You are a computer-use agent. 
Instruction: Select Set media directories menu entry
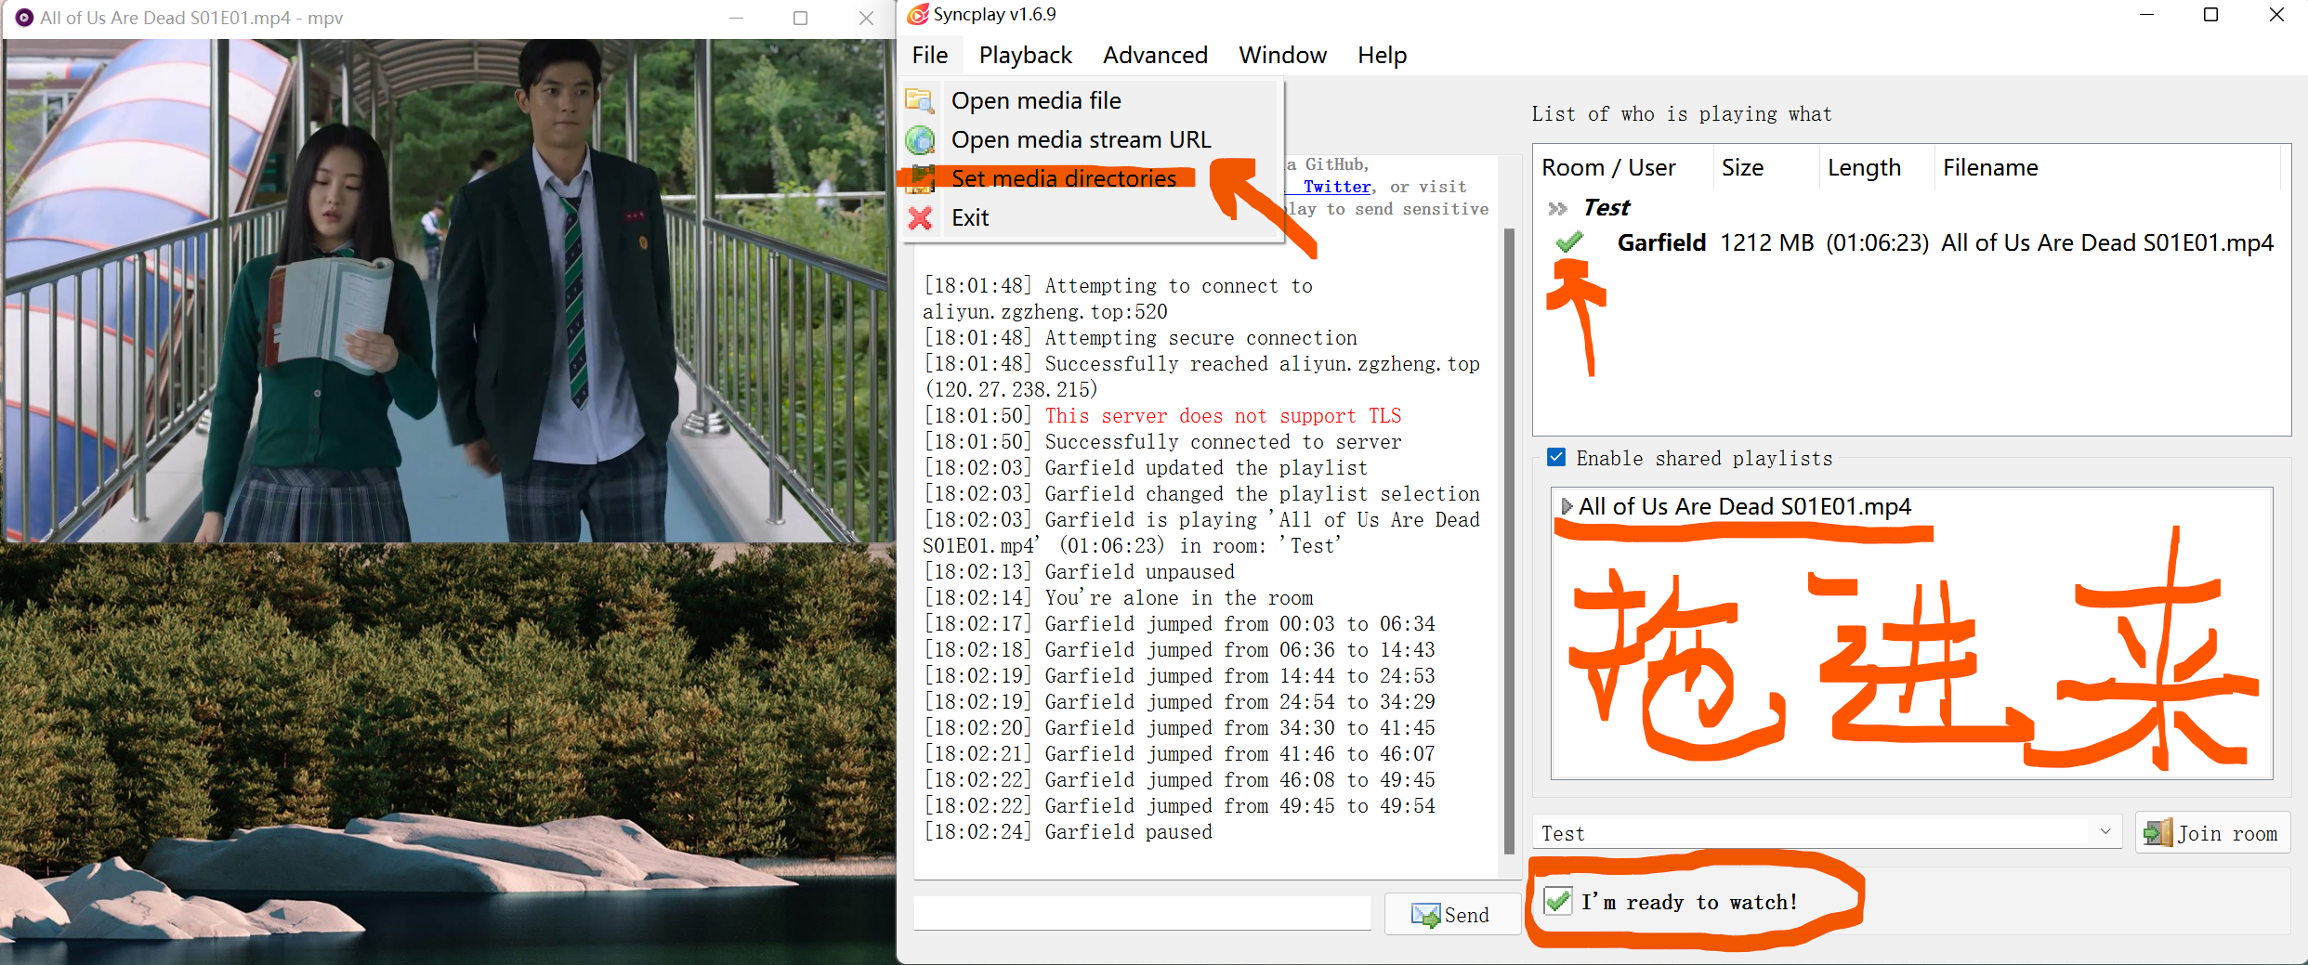click(1093, 178)
